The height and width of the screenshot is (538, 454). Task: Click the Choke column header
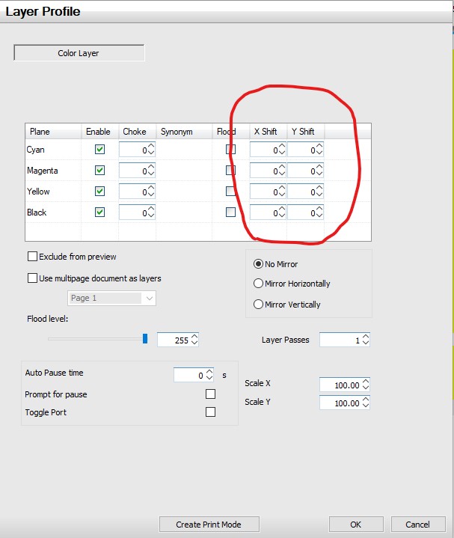(x=138, y=132)
